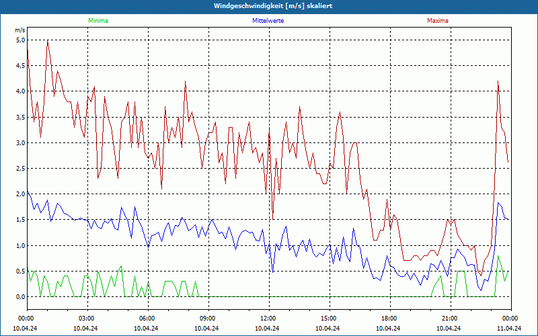The width and height of the screenshot is (538, 336).
Task: Click the '18:00' time axis label
Action: [x=388, y=319]
